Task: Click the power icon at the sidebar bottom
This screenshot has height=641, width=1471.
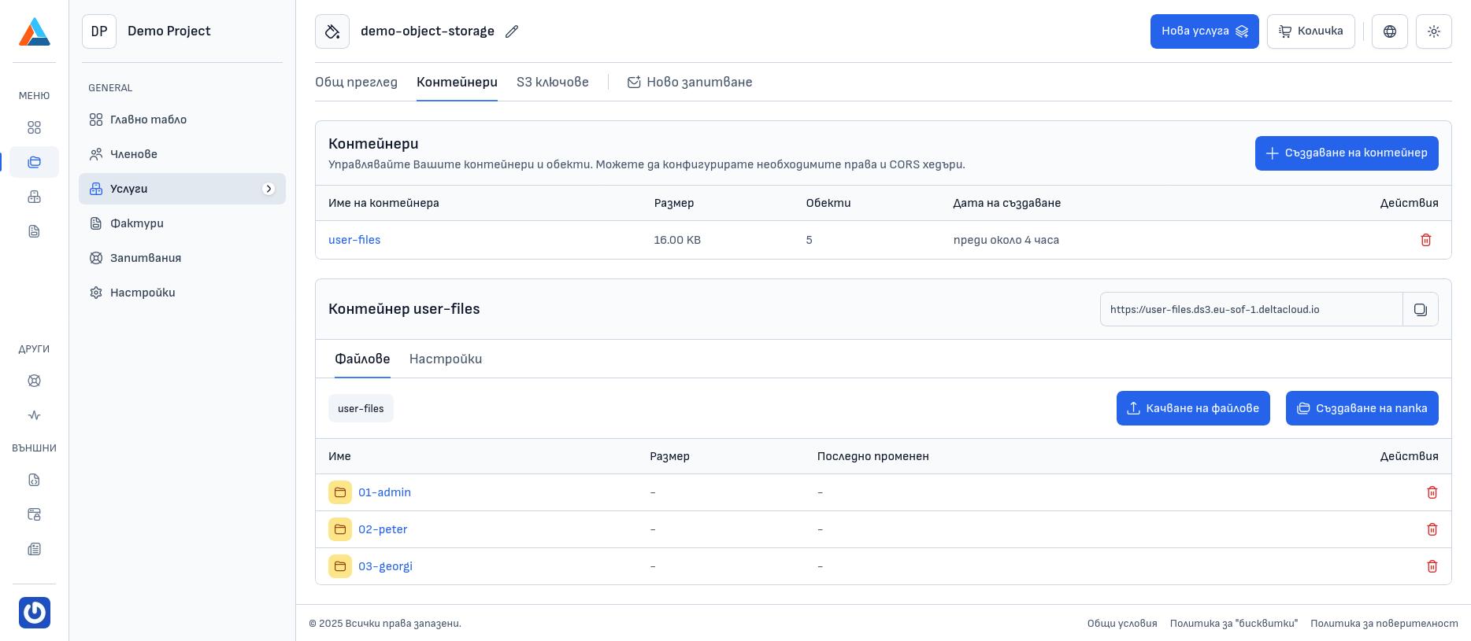Action: tap(35, 613)
